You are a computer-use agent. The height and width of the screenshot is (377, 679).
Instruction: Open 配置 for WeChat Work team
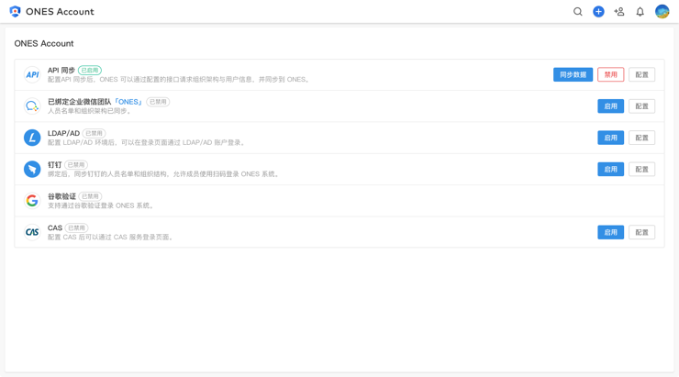point(641,106)
